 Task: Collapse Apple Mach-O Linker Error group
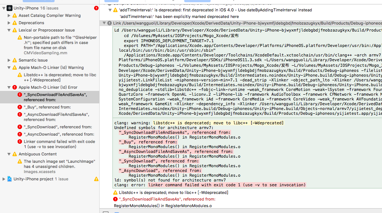tap(9, 87)
